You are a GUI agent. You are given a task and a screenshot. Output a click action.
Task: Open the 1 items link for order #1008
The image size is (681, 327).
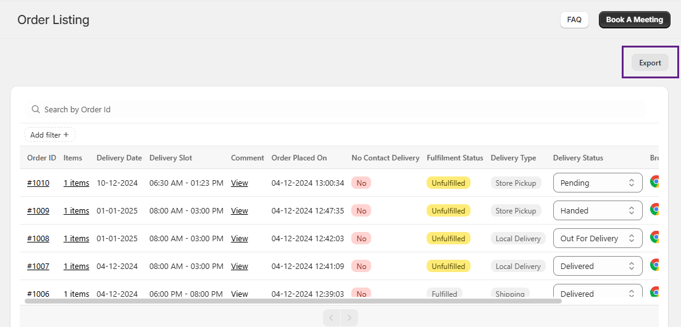[x=76, y=239]
